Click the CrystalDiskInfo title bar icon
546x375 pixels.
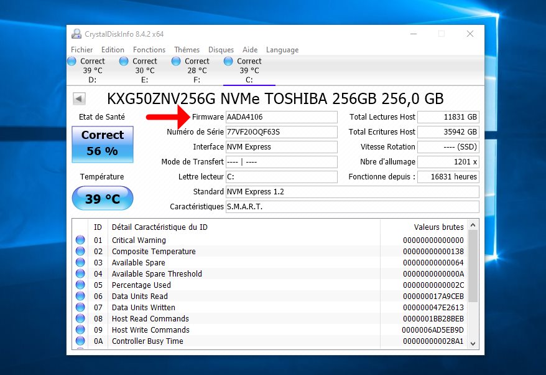tap(76, 34)
